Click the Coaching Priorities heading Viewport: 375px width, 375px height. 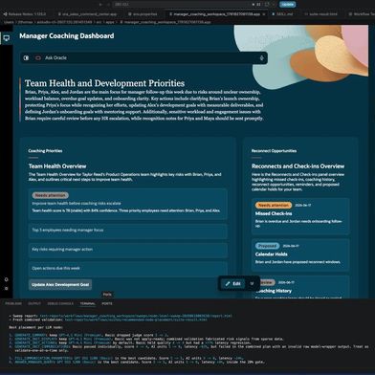click(45, 151)
